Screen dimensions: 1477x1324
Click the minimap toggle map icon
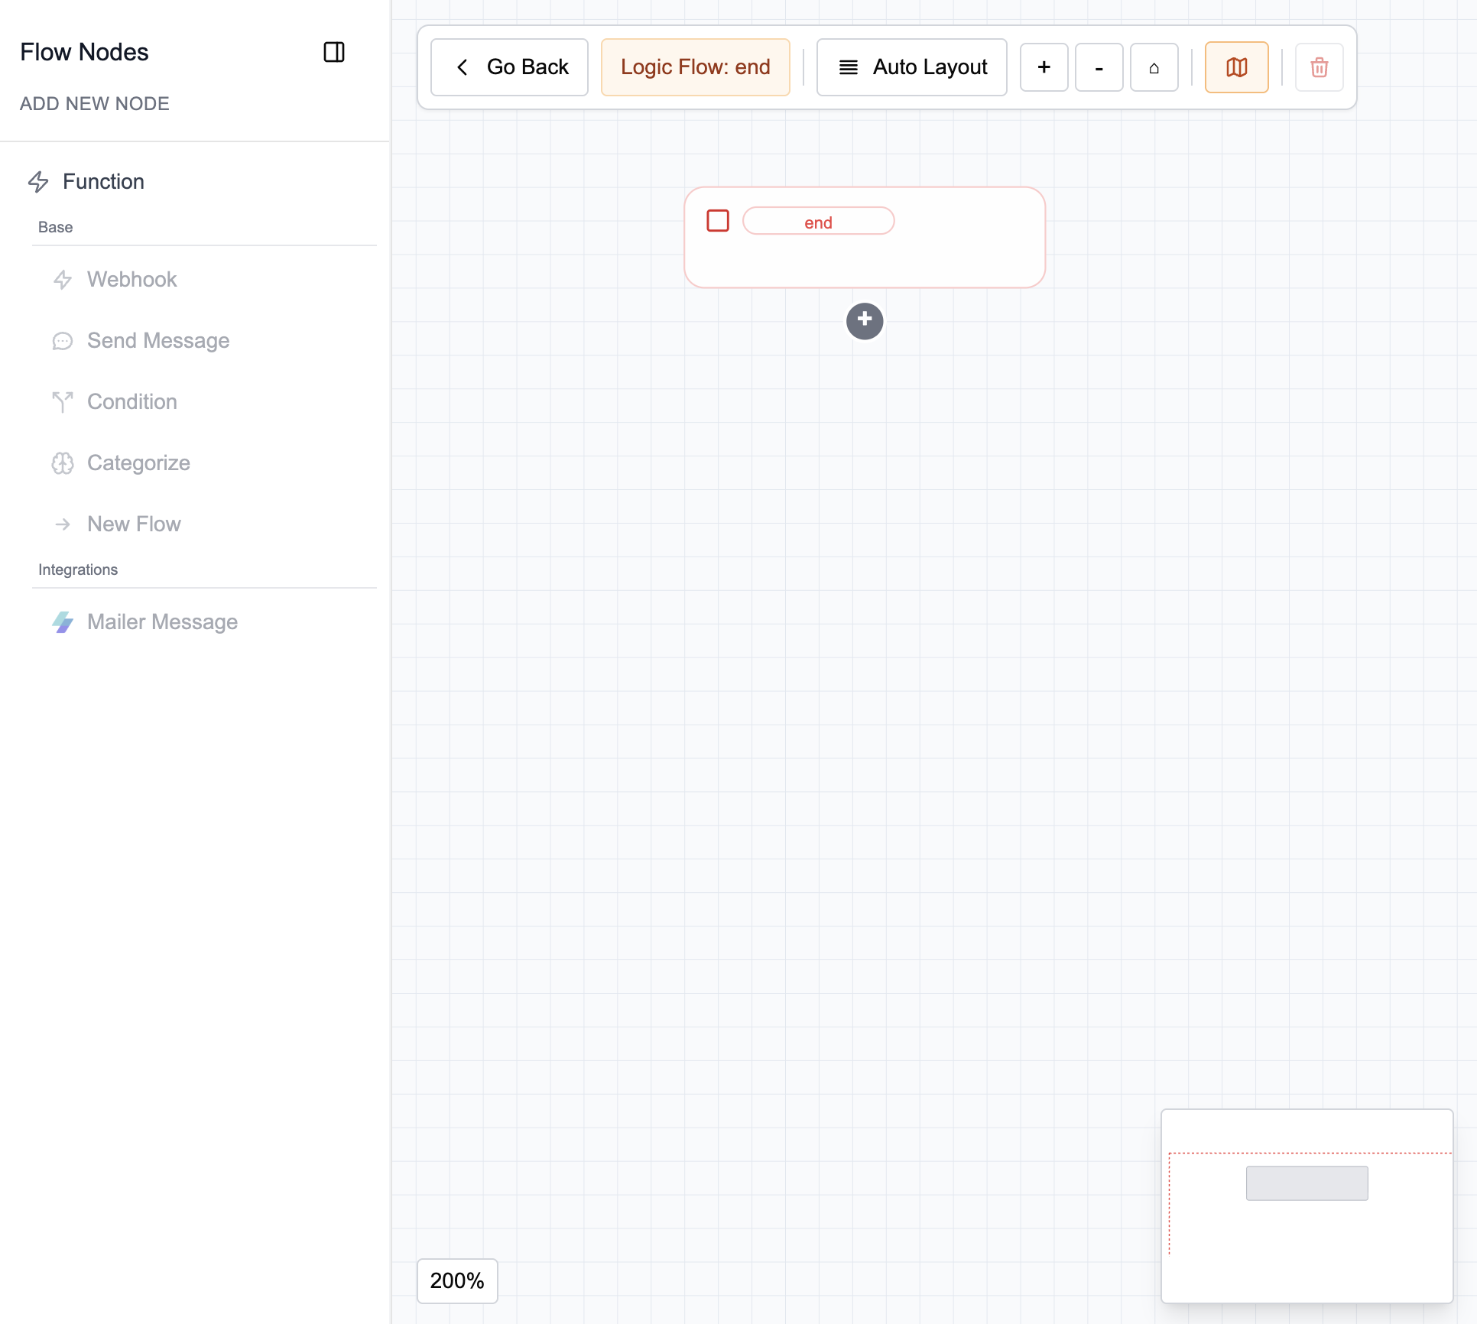pyautogui.click(x=1236, y=67)
